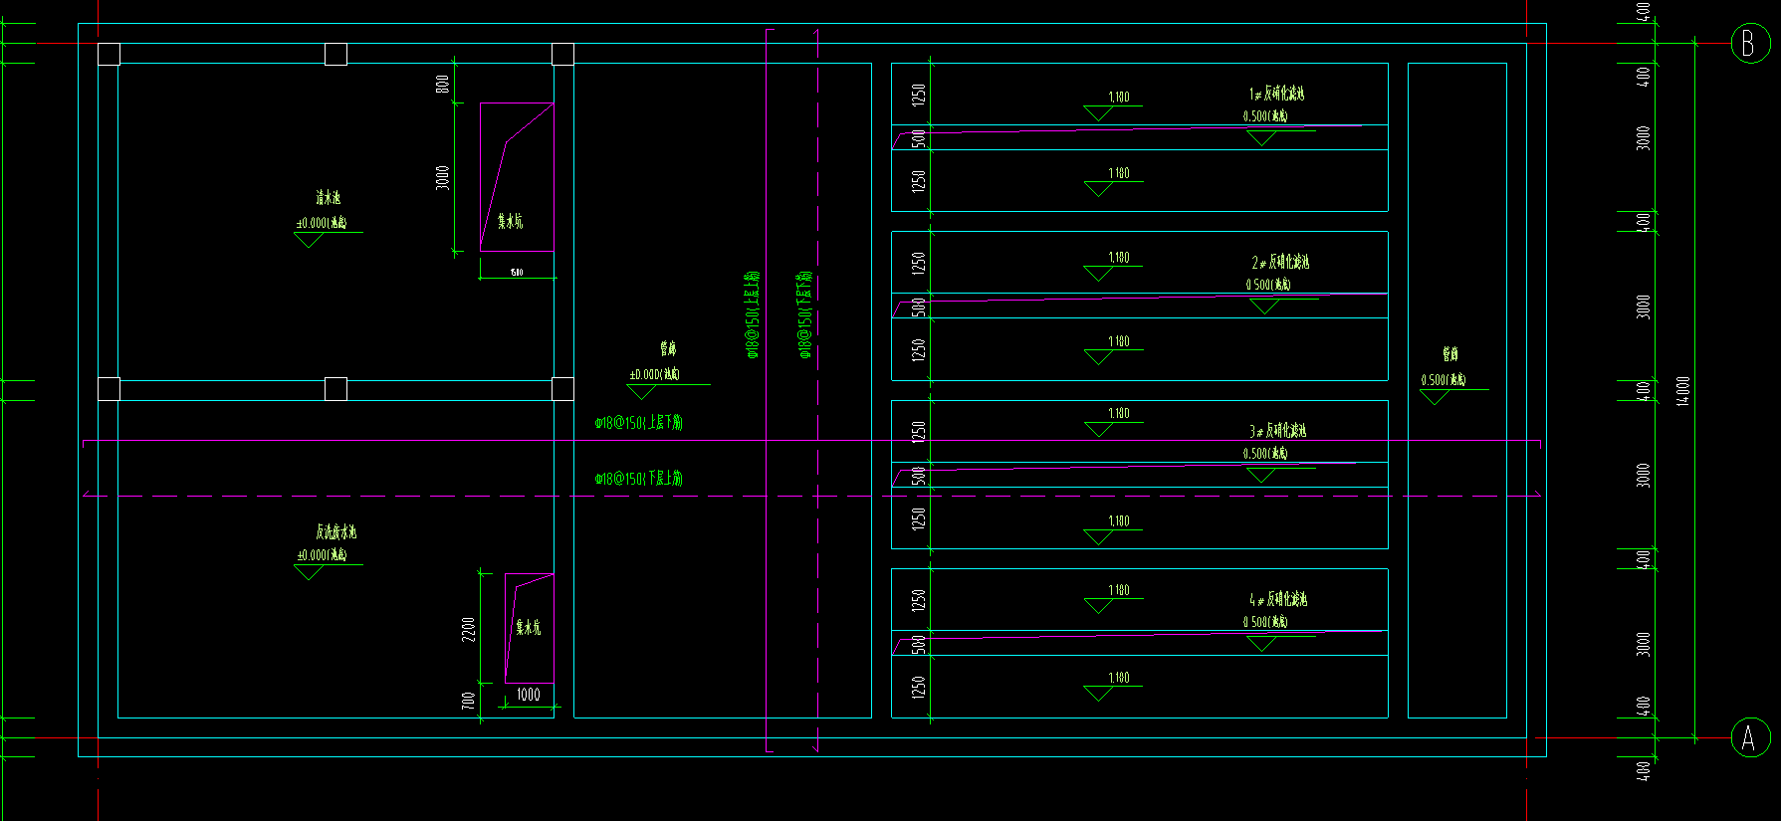Select 管廊 label above ±0.000 elevation
The image size is (1781, 821).
click(x=668, y=348)
